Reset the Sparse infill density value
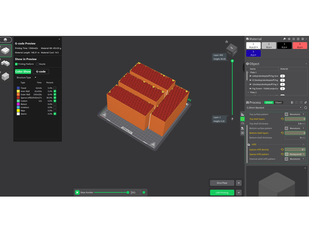The image size is (309, 232). tap(282, 149)
